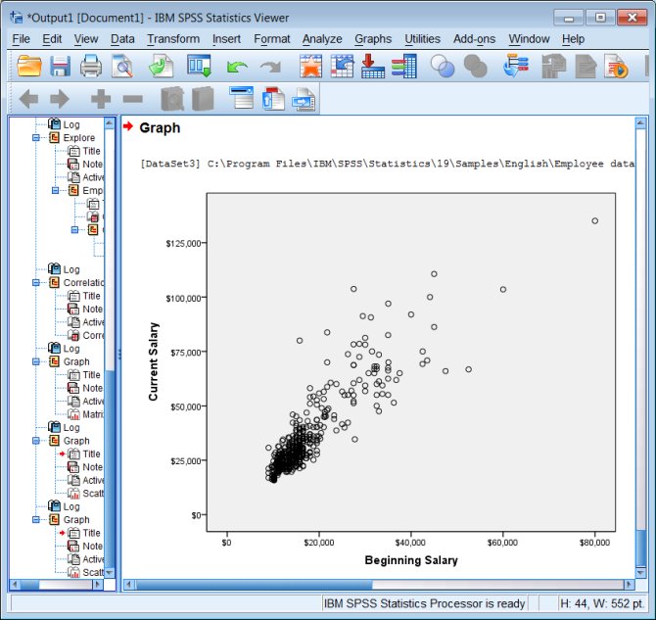Click the Go to Data star icon
The height and width of the screenshot is (620, 656).
pos(310,67)
